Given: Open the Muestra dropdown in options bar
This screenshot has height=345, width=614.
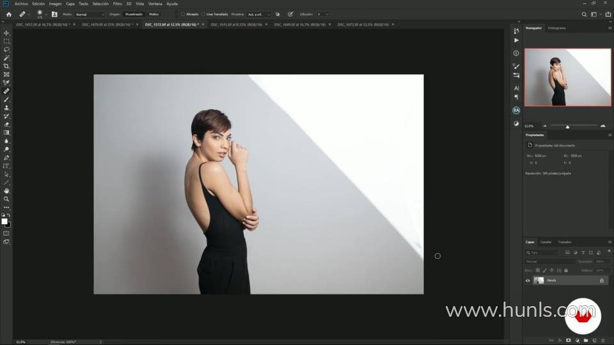Looking at the screenshot, I should pos(259,15).
